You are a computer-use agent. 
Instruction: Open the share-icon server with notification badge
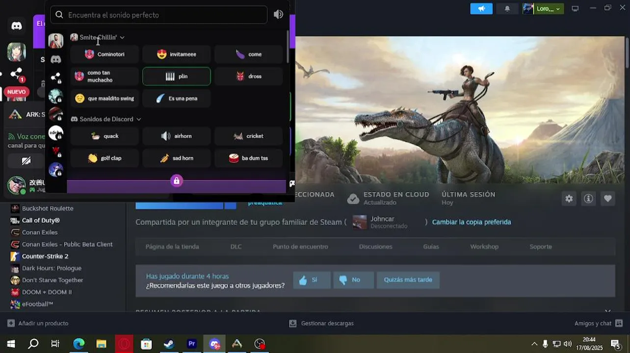(17, 74)
